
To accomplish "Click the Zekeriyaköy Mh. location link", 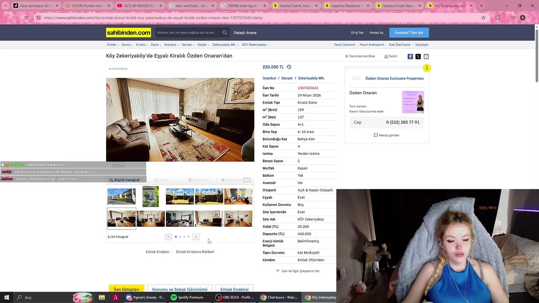I will pos(311,78).
